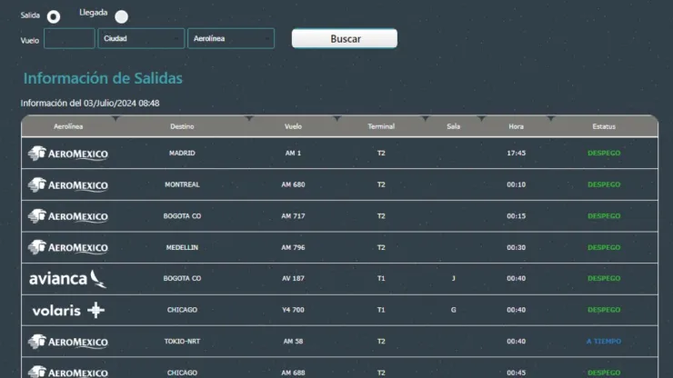Click the TOKIO-NRT destination cell
Screen dimensions: 673x378
182,342
